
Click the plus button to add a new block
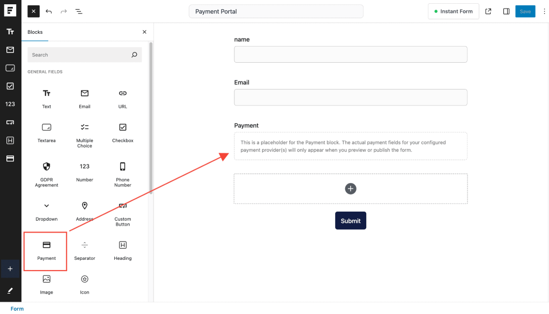coord(350,189)
